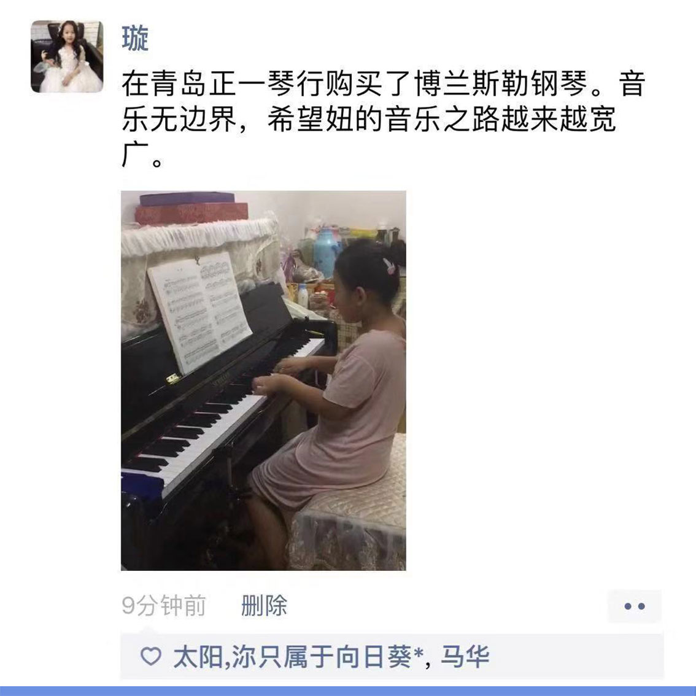Screen dimensions: 696x696
Task: Tap the red box atop the piano
Action: (x=191, y=214)
